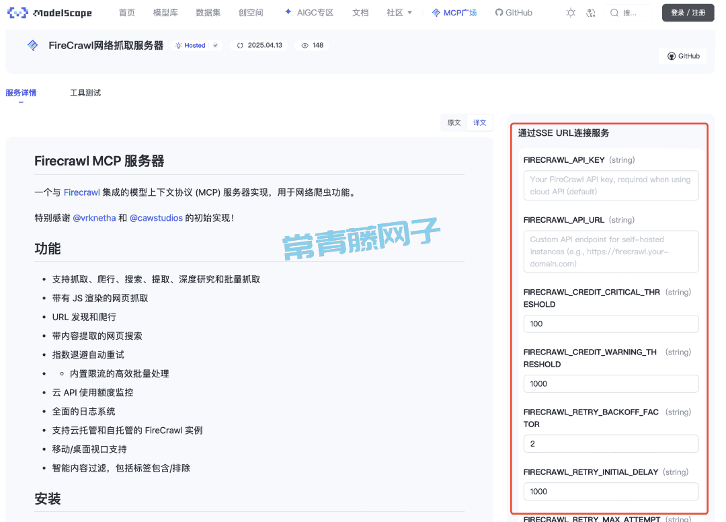Image resolution: width=726 pixels, height=522 pixels.
Task: Click the RETRY_BACKOFF_FACTOR field showing 2
Action: (x=610, y=444)
